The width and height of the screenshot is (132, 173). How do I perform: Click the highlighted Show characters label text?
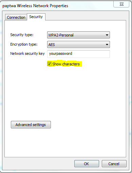click(x=66, y=64)
